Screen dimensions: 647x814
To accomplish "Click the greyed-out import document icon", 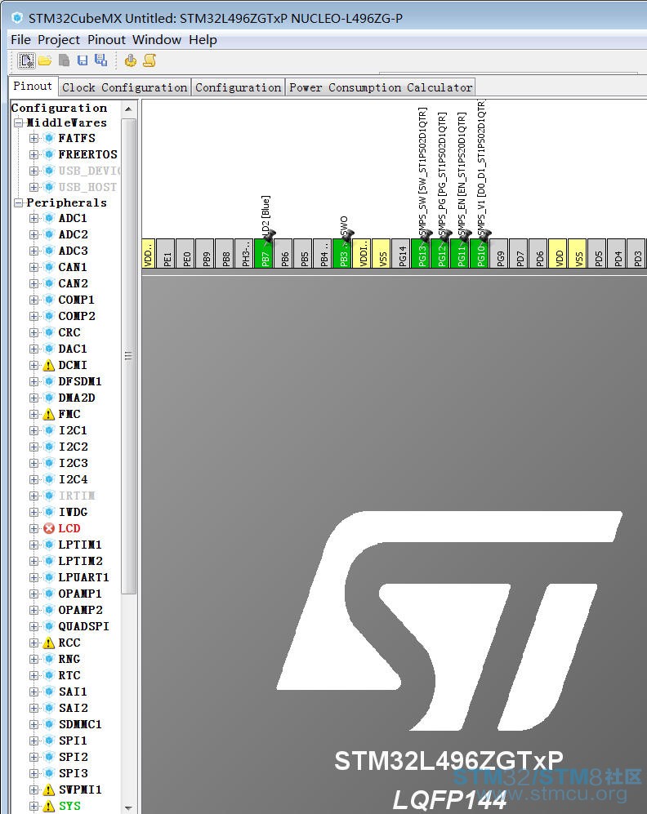I will click(64, 60).
